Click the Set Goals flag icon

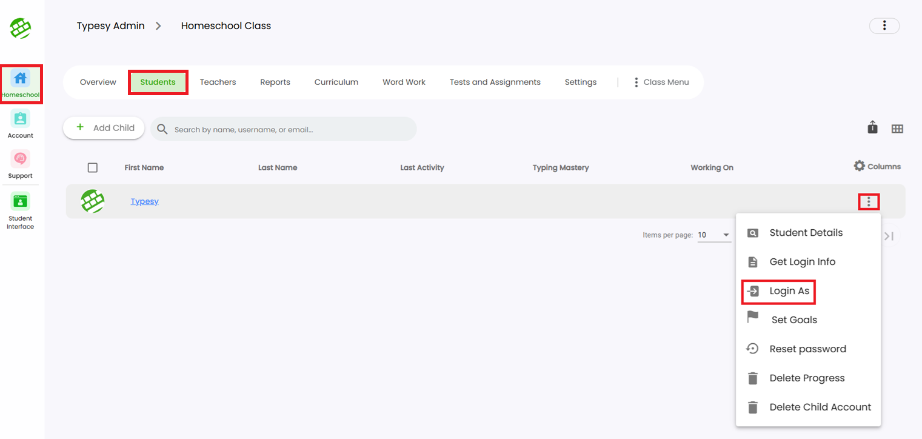[x=753, y=317]
